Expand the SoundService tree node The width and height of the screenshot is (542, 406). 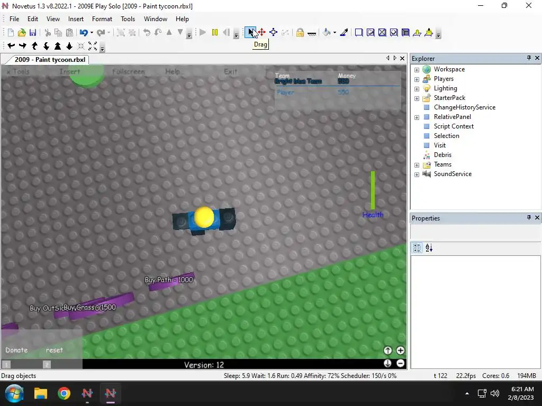[417, 174]
